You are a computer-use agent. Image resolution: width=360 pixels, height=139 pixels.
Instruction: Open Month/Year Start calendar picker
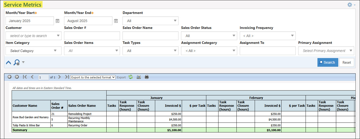(x=57, y=21)
